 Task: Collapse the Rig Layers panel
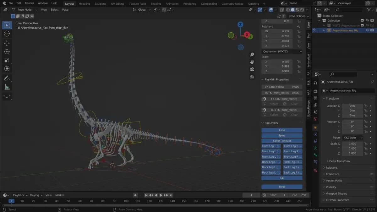tap(263, 123)
